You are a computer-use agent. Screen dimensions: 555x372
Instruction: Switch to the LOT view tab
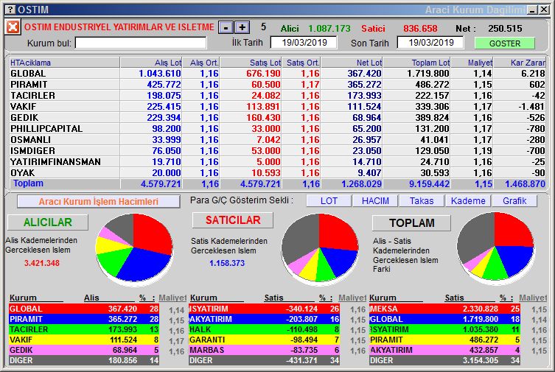(329, 201)
